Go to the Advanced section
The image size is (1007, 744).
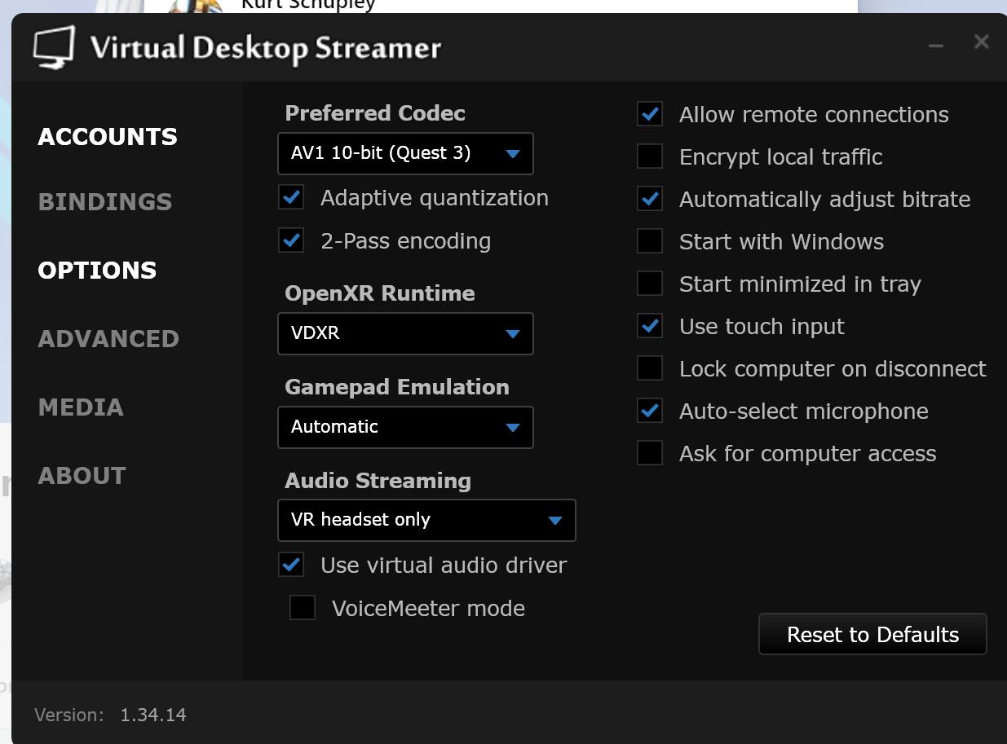tap(108, 339)
